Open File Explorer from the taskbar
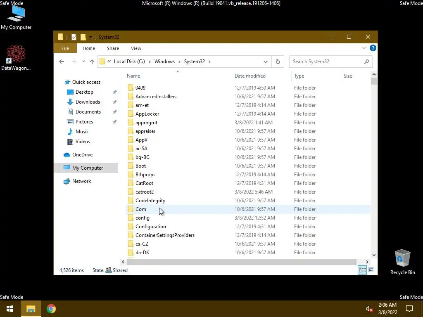The height and width of the screenshot is (317, 423). 31,309
